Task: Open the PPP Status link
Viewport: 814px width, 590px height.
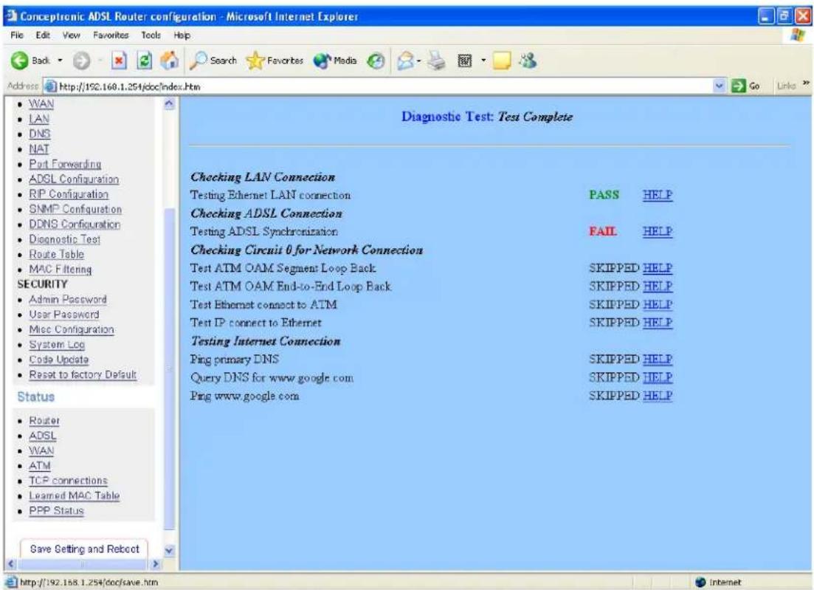Action: 56,511
